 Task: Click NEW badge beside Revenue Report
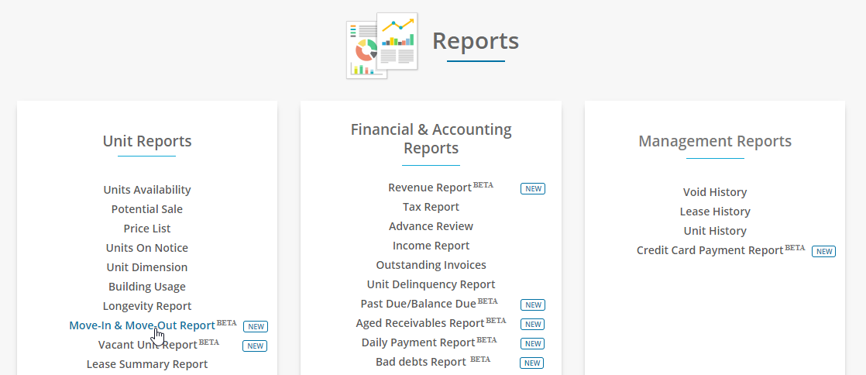click(x=533, y=188)
